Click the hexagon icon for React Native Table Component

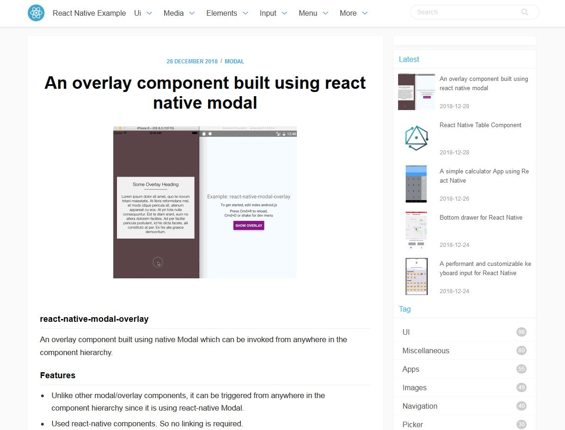pos(416,137)
